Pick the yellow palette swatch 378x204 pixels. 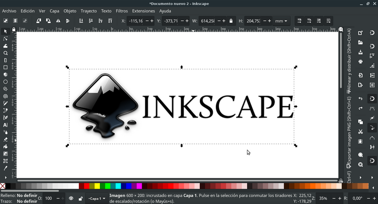tap(97, 186)
